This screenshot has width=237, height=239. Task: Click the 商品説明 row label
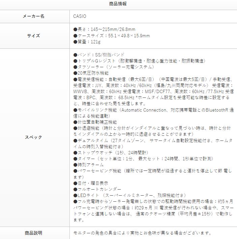[x=33, y=233]
